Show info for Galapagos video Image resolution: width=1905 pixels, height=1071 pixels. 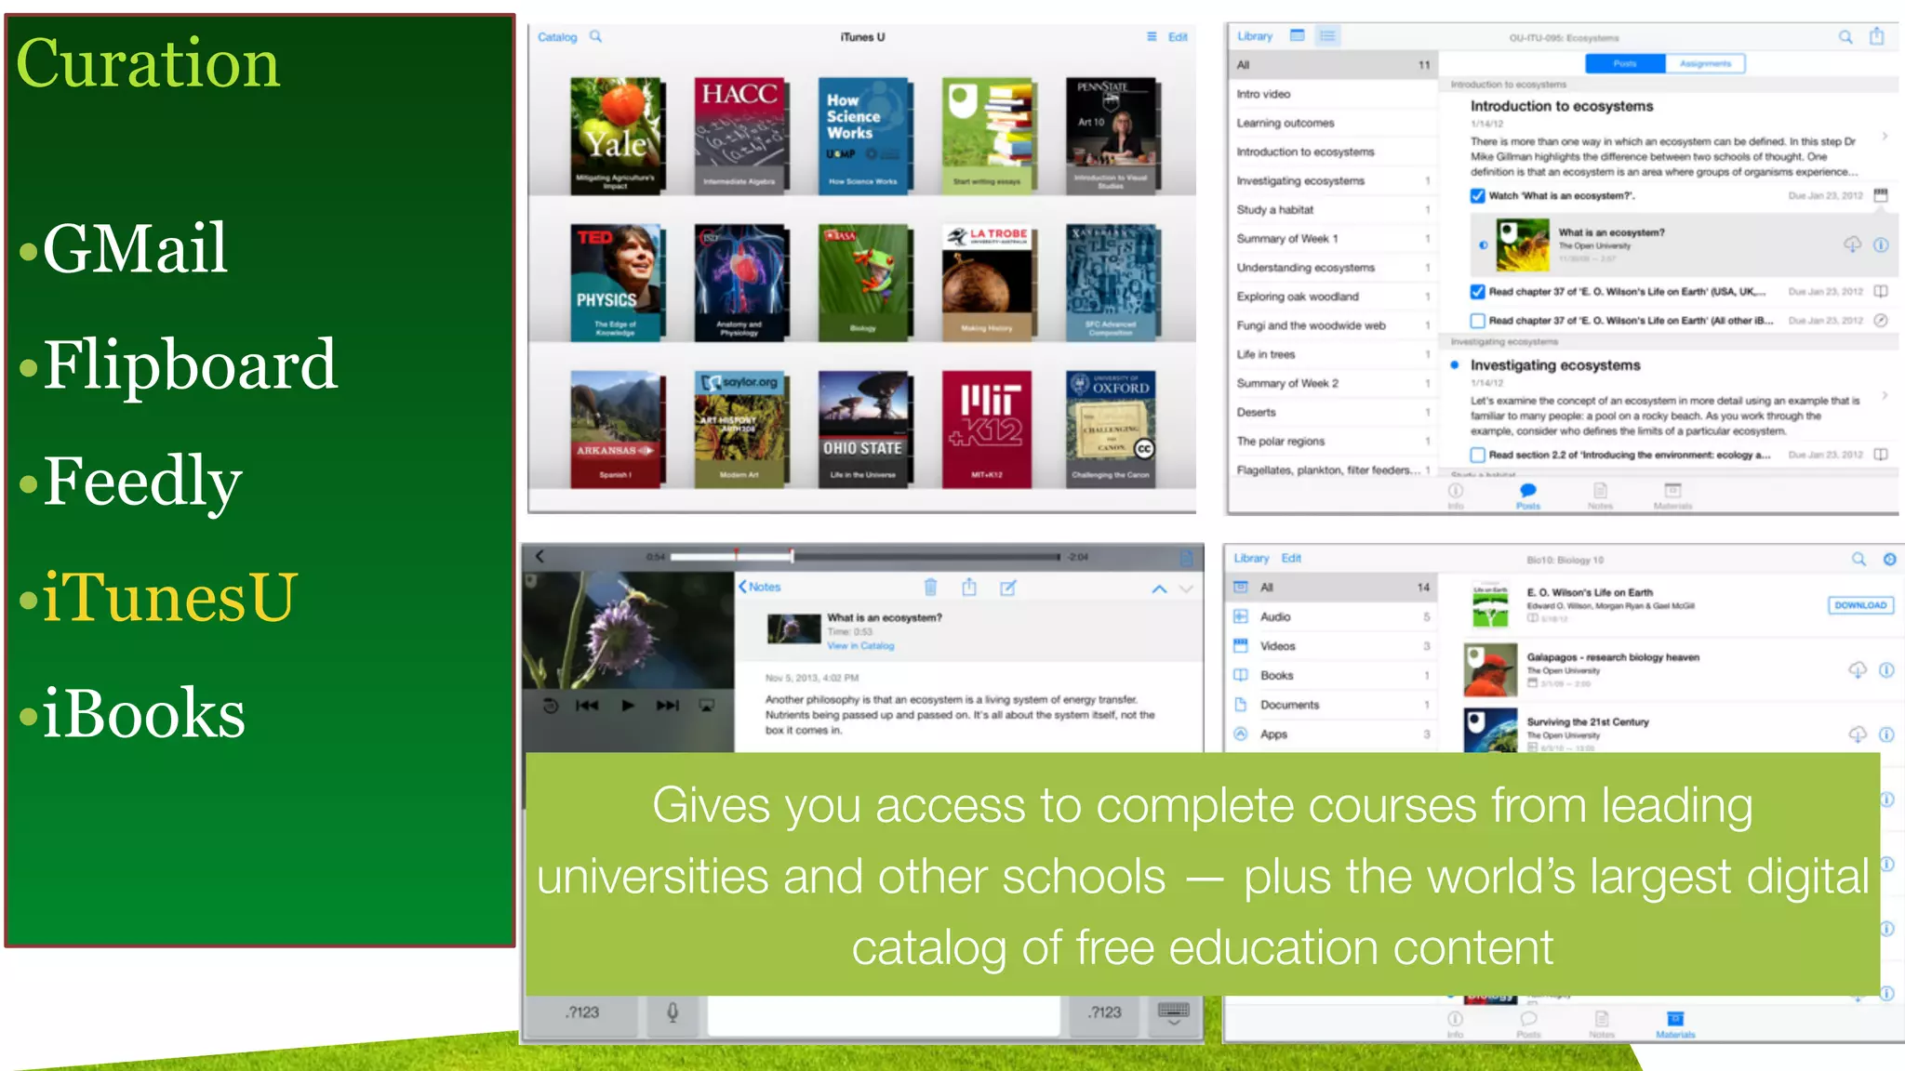click(1886, 669)
